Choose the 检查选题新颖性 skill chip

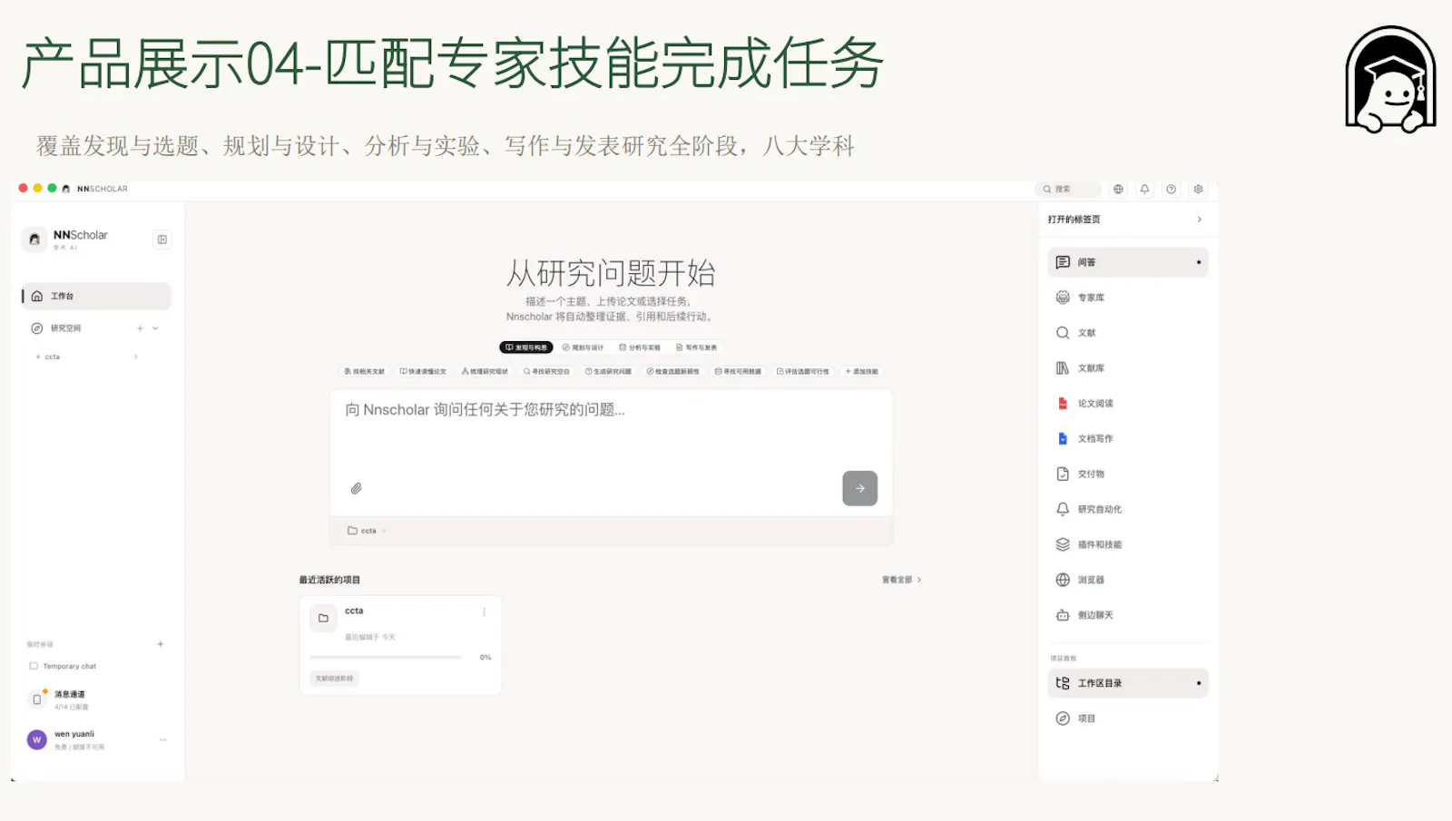coord(673,372)
